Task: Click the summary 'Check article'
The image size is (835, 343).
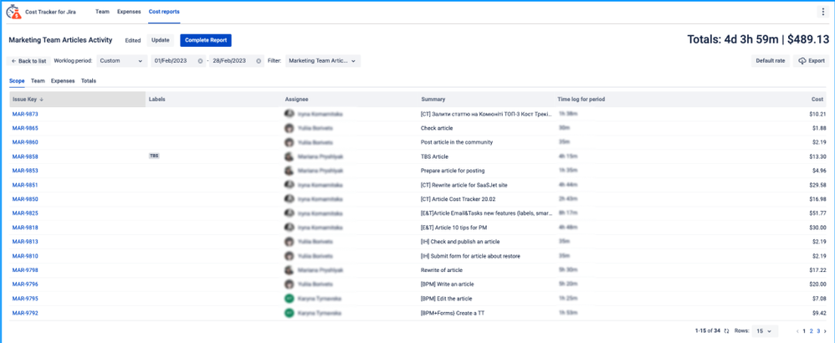Action: (437, 128)
